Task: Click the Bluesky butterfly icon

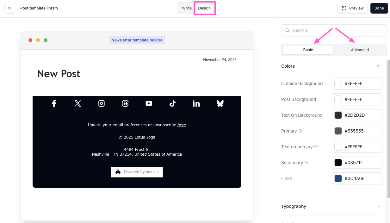Action: click(x=220, y=103)
